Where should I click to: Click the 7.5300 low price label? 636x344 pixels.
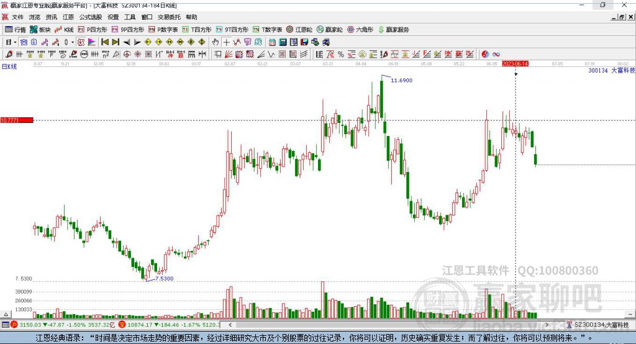point(164,278)
